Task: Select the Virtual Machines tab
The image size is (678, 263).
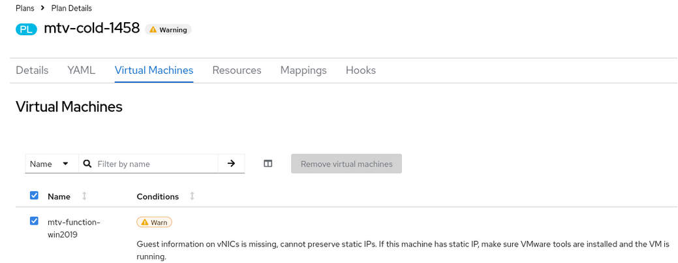Action: [154, 70]
